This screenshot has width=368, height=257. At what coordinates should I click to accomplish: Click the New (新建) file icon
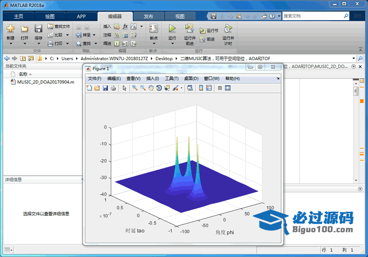pyautogui.click(x=11, y=28)
